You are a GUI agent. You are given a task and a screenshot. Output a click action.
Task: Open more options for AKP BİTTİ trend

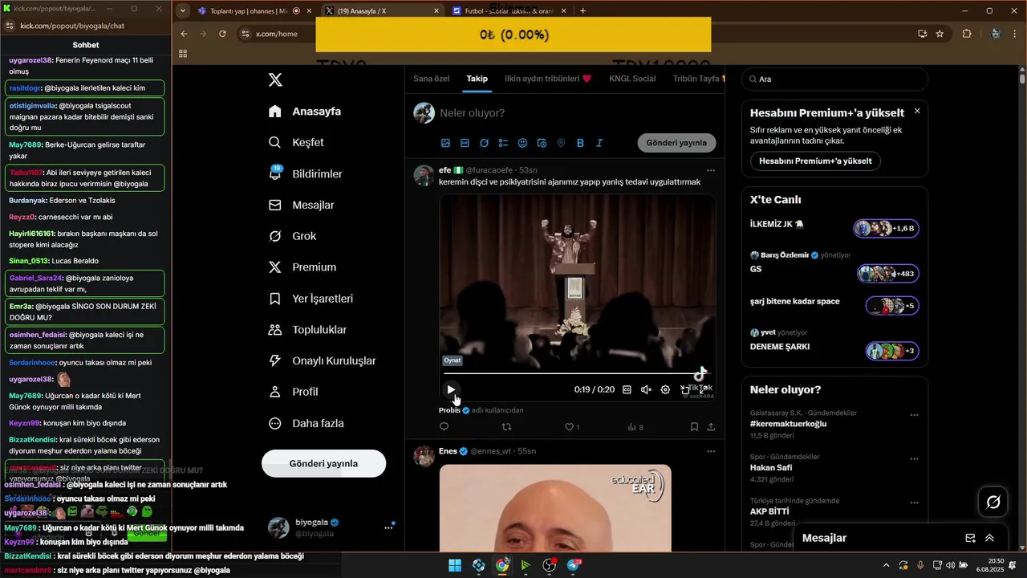click(x=914, y=503)
